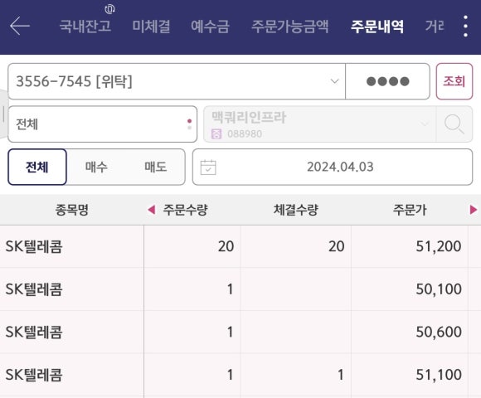481x398 pixels.
Task: Select the 매도 filter
Action: pyautogui.click(x=156, y=167)
